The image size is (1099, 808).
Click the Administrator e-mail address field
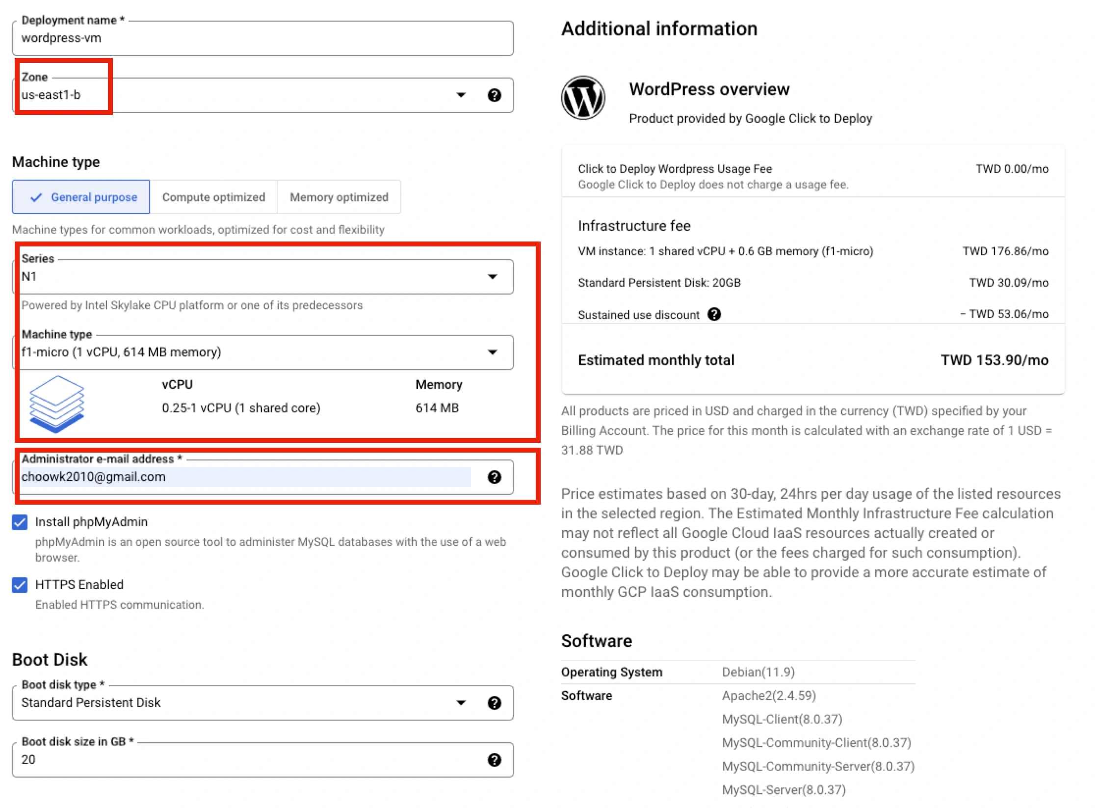point(262,477)
